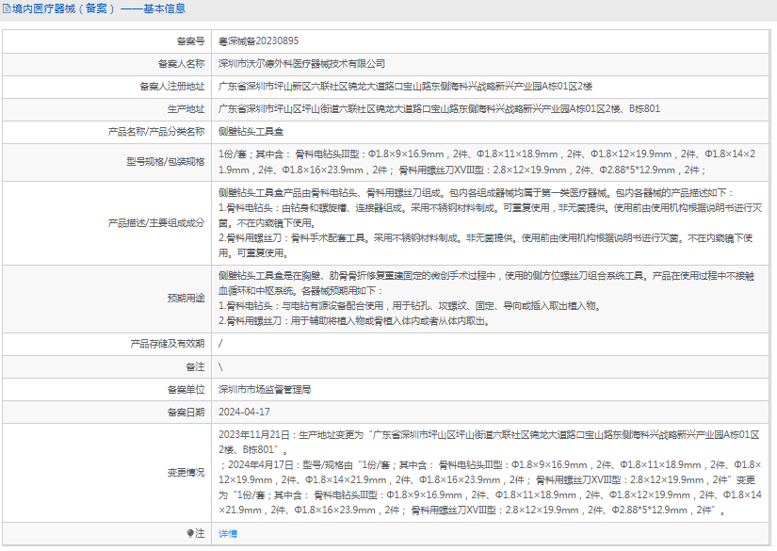This screenshot has width=777, height=551.
Task: Select the filing number 粤深械备20230895
Action: tap(259, 41)
